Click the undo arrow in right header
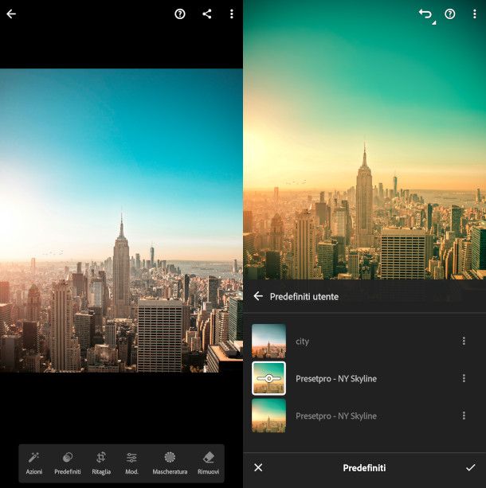Image resolution: width=486 pixels, height=488 pixels. click(425, 14)
